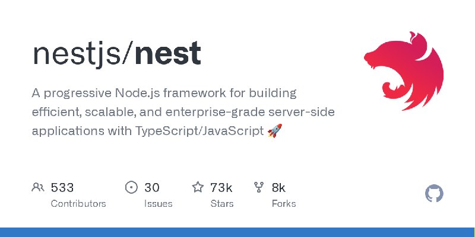The width and height of the screenshot is (475, 237).
Task: Select the "Forks" label
Action: tap(283, 204)
